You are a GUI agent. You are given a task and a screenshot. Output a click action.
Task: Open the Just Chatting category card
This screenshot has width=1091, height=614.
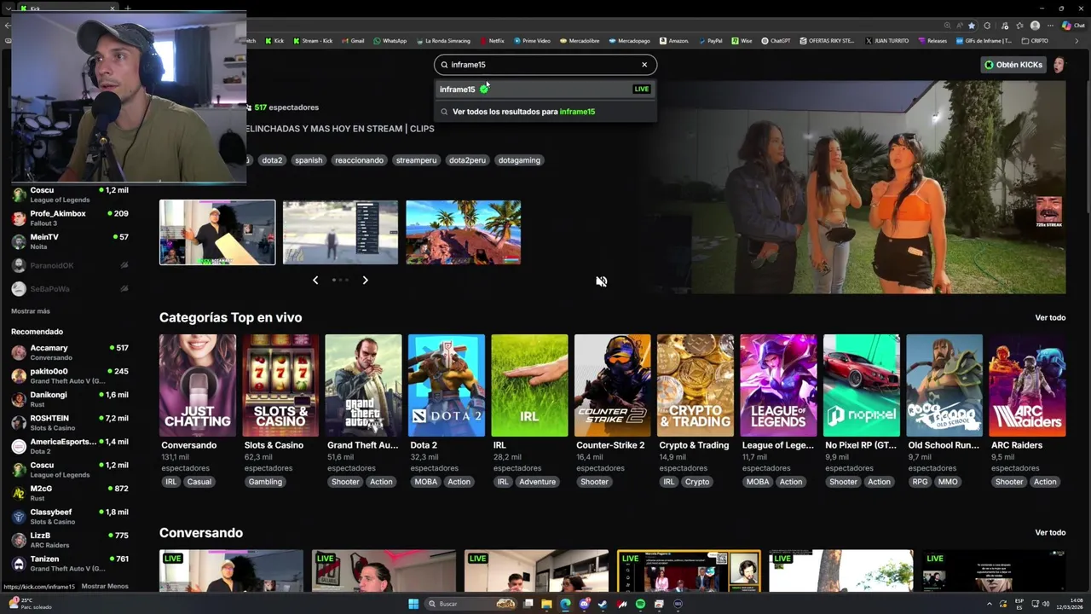[x=198, y=385]
